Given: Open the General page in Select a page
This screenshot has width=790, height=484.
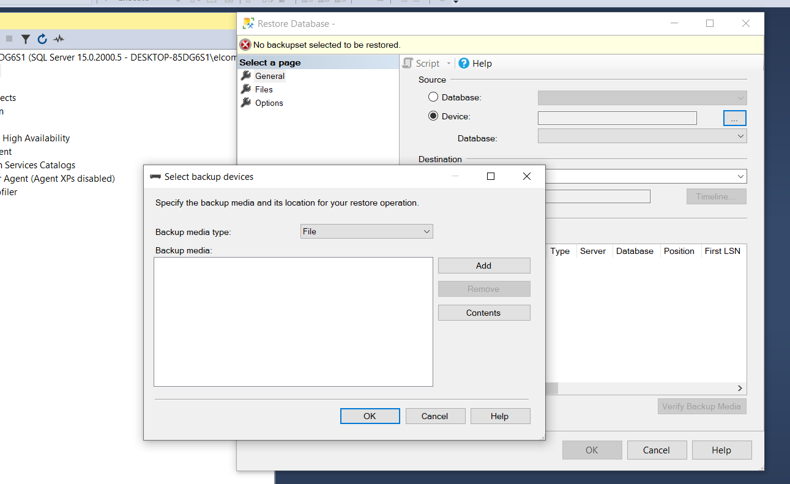Looking at the screenshot, I should [x=269, y=76].
